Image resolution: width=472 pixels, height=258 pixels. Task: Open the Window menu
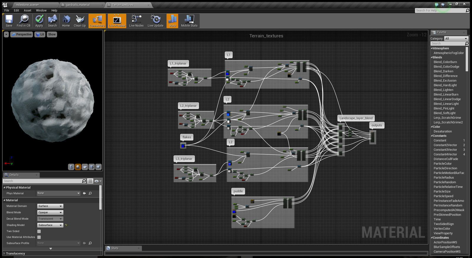pyautogui.click(x=41, y=10)
